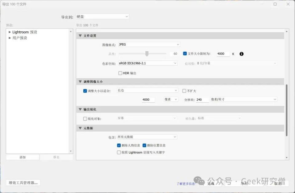Open the 锐化对象 屏幕 dropdown

tap(147, 118)
